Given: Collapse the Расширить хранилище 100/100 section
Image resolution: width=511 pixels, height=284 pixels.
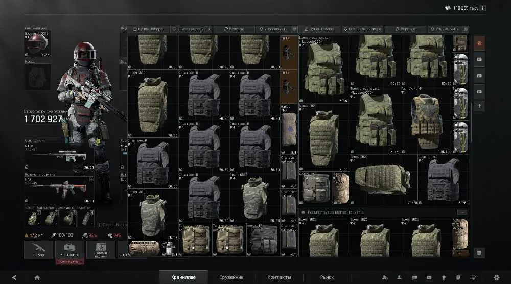Looking at the screenshot, I should (462, 212).
